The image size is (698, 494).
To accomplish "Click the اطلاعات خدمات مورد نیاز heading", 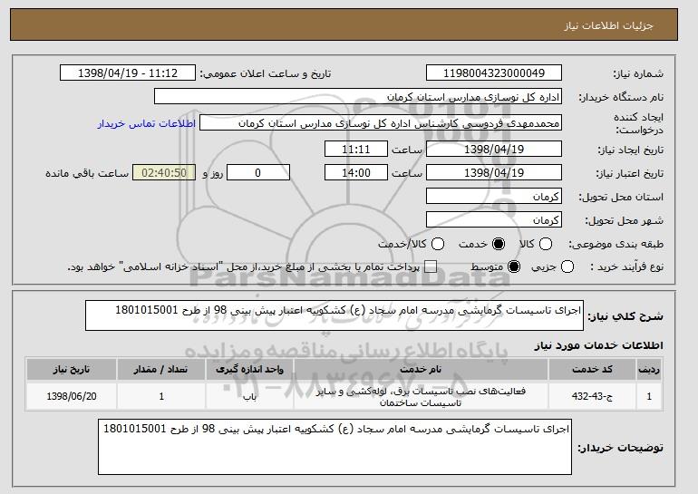I will pyautogui.click(x=598, y=345).
